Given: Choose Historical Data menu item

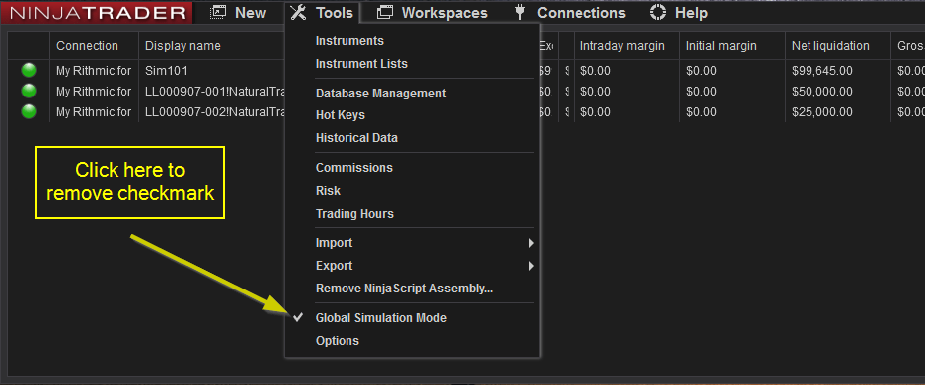Looking at the screenshot, I should click(x=356, y=138).
